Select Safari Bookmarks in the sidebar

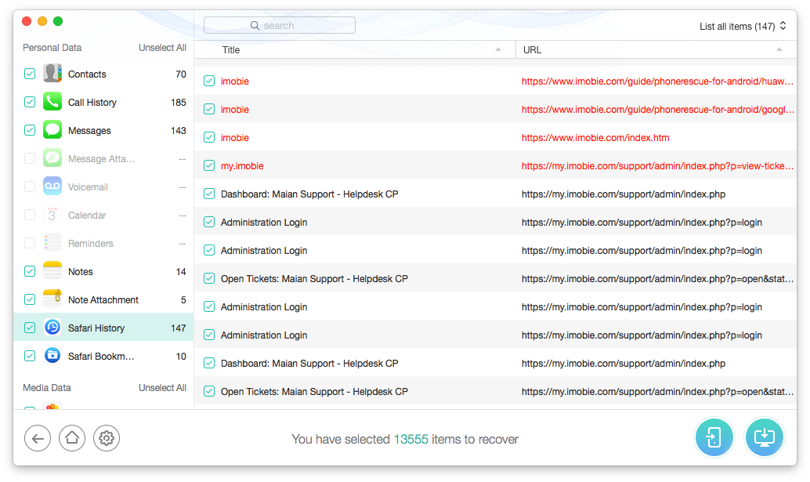pos(100,357)
